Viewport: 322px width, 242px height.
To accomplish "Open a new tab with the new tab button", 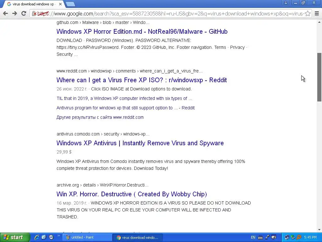I will [x=70, y=4].
